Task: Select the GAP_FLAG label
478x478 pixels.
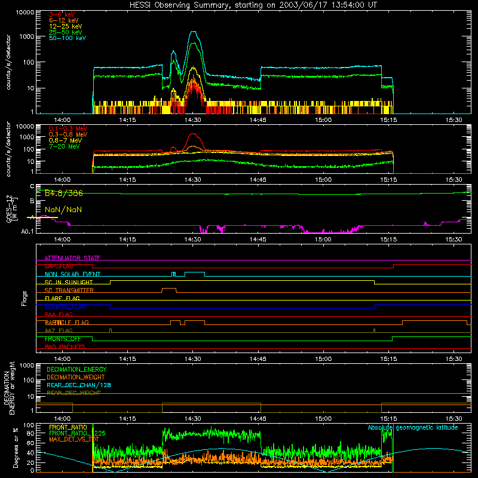Action: point(59,266)
